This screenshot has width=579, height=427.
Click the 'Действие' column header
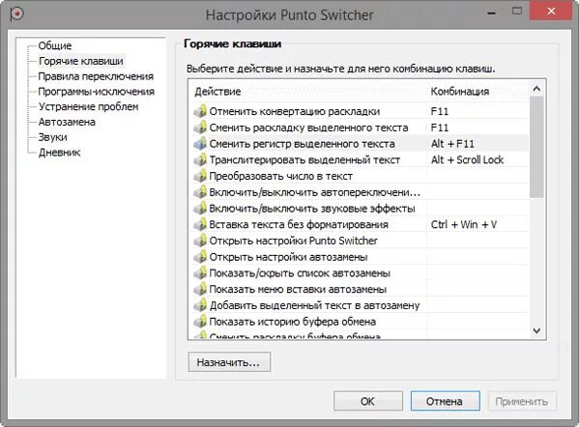(x=308, y=92)
